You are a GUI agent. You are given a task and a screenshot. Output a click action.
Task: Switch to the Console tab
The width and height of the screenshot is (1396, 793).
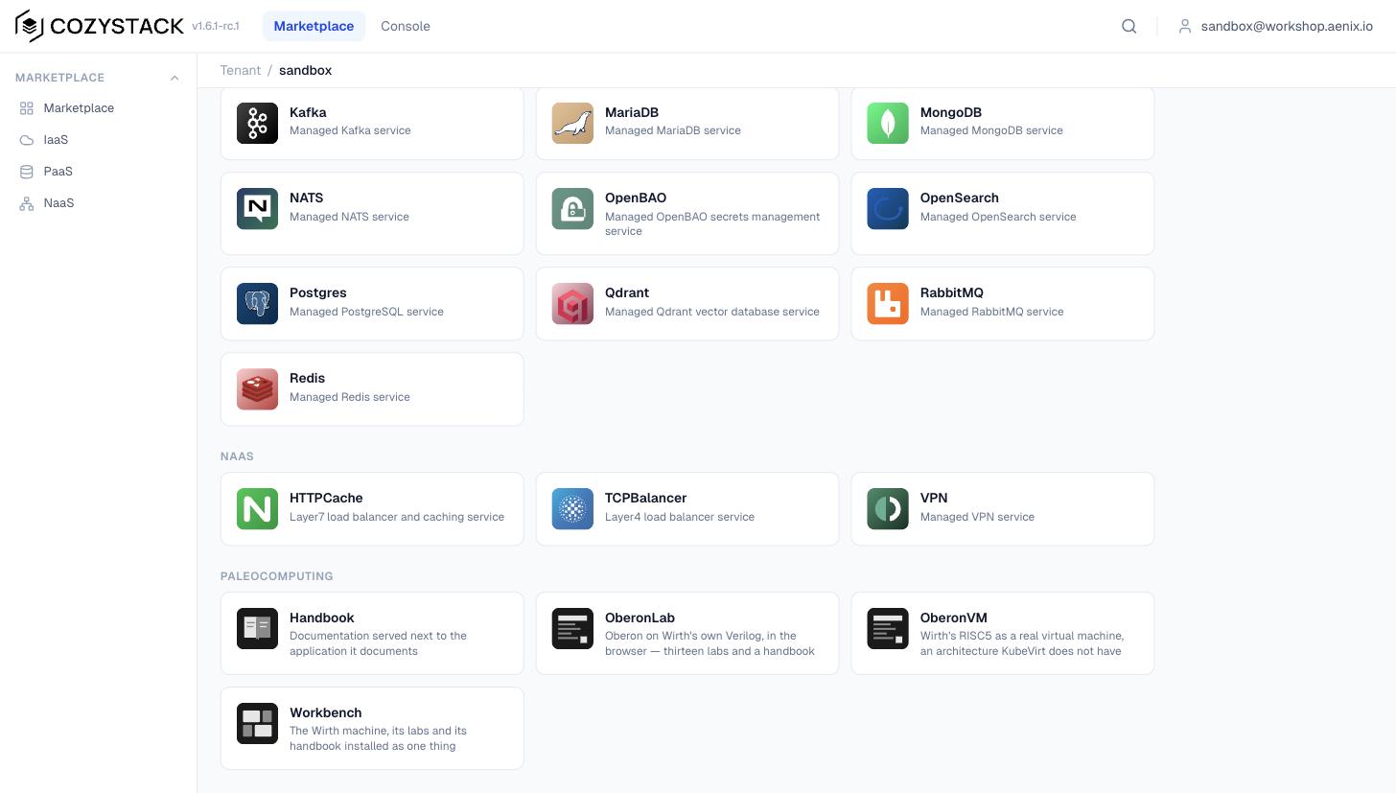tap(406, 26)
